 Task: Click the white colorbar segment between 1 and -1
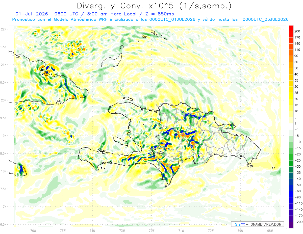291,126
